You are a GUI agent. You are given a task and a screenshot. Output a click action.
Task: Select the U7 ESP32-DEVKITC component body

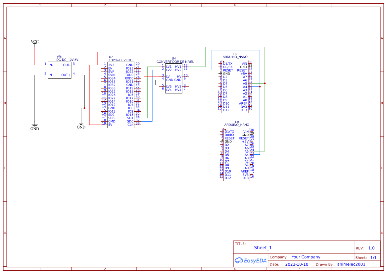pyautogui.click(x=121, y=95)
